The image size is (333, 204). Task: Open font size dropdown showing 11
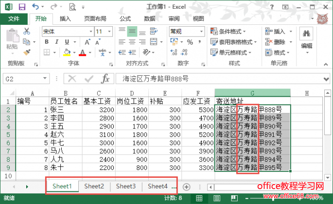click(x=109, y=32)
